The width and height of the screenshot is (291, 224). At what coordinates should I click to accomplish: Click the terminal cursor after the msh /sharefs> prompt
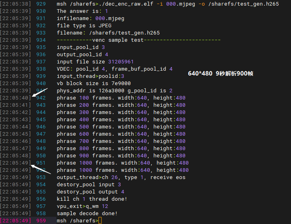[100, 220]
